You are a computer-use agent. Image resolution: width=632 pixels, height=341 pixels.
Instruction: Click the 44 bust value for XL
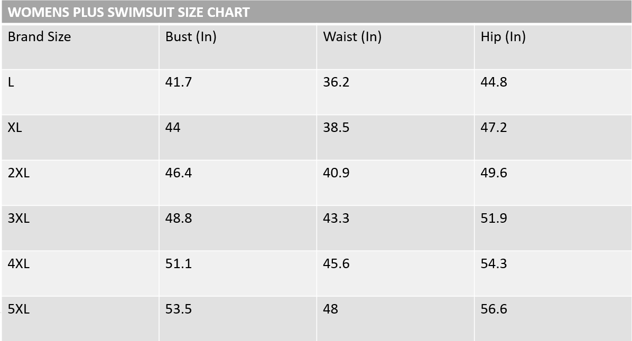click(x=173, y=128)
